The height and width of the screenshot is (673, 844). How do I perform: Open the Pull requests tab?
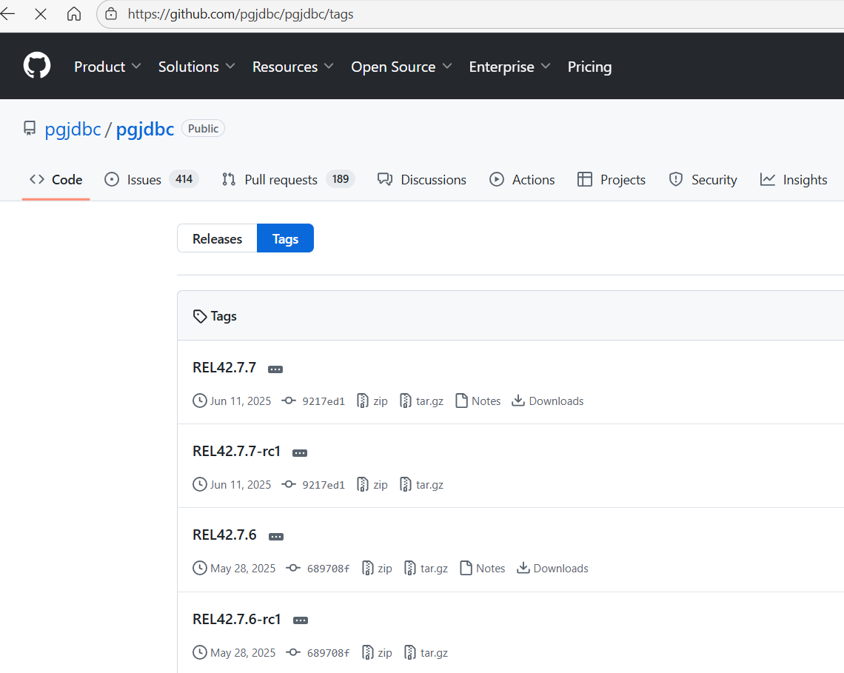[288, 180]
